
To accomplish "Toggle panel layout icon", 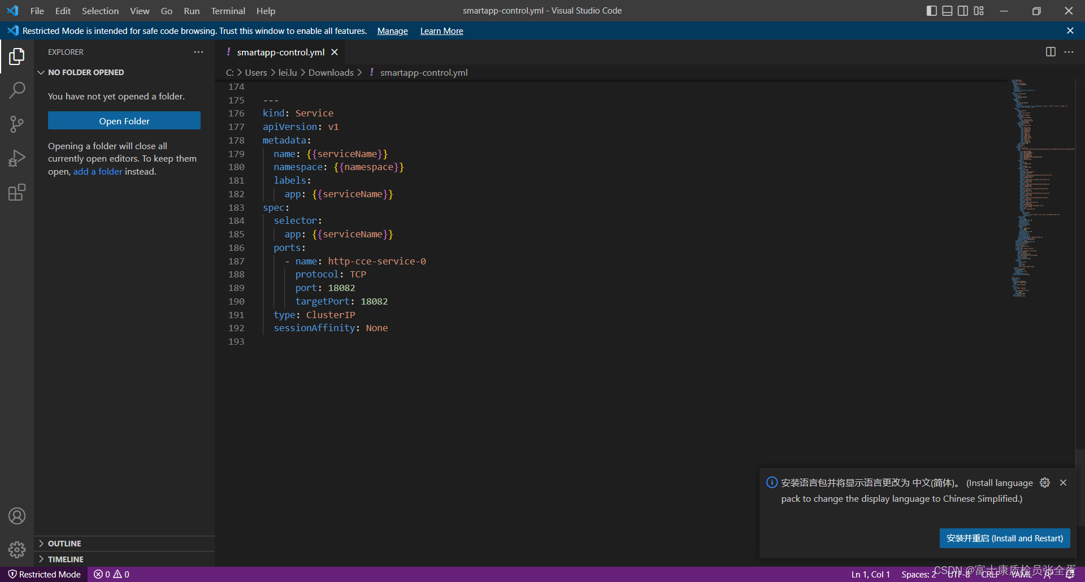I will (948, 11).
